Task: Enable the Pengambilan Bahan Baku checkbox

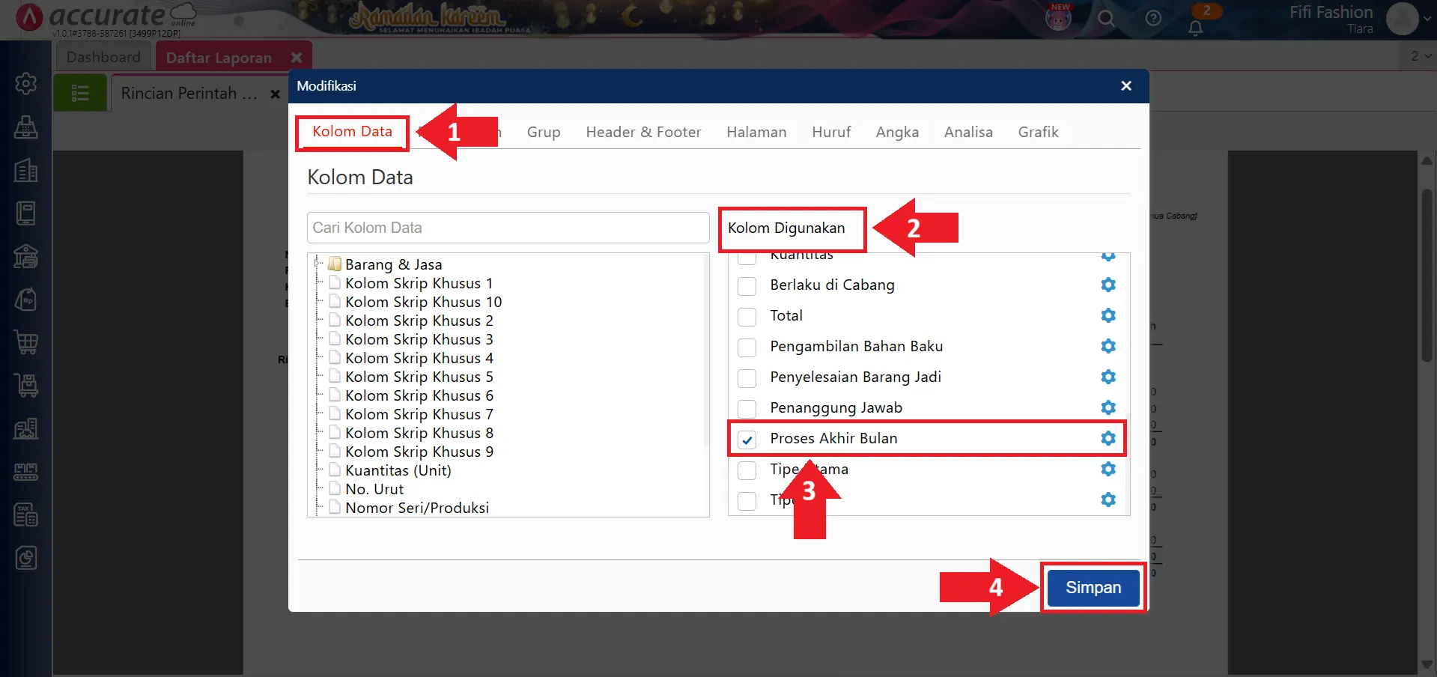Action: tap(747, 347)
